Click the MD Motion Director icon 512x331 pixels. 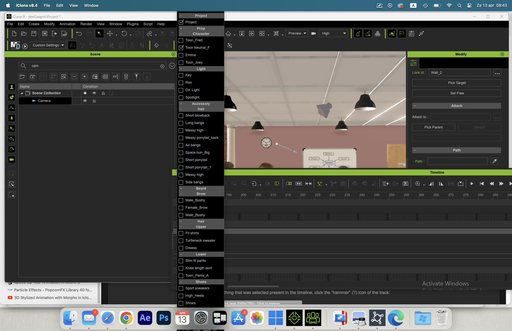15,45
